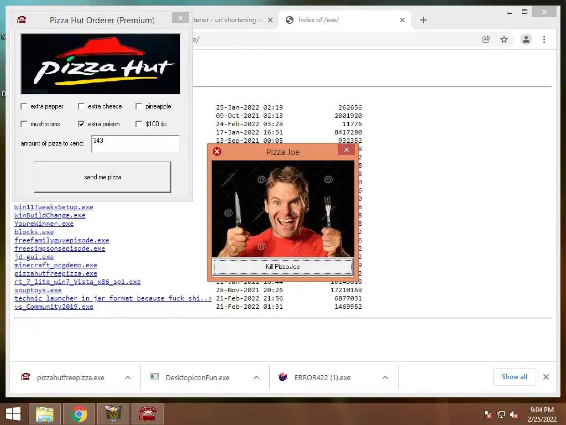Click freesimpsonsepisode.exe link

60,248
